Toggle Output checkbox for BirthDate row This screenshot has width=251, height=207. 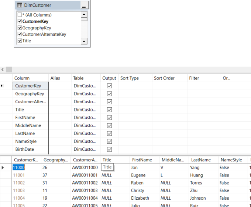point(109,149)
